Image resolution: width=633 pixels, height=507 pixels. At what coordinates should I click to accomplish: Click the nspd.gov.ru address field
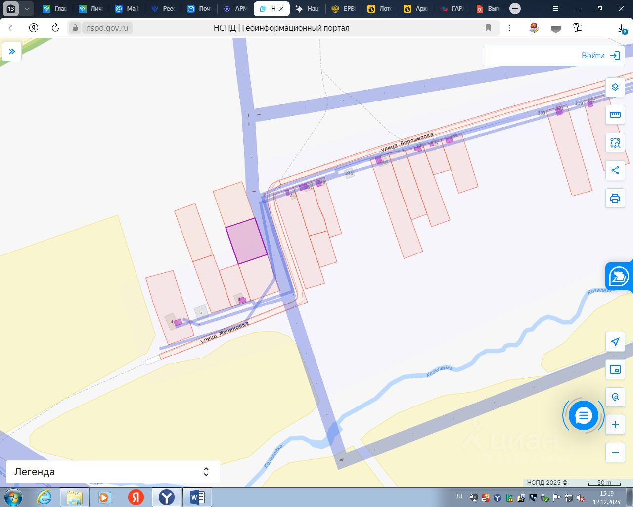[x=107, y=28]
